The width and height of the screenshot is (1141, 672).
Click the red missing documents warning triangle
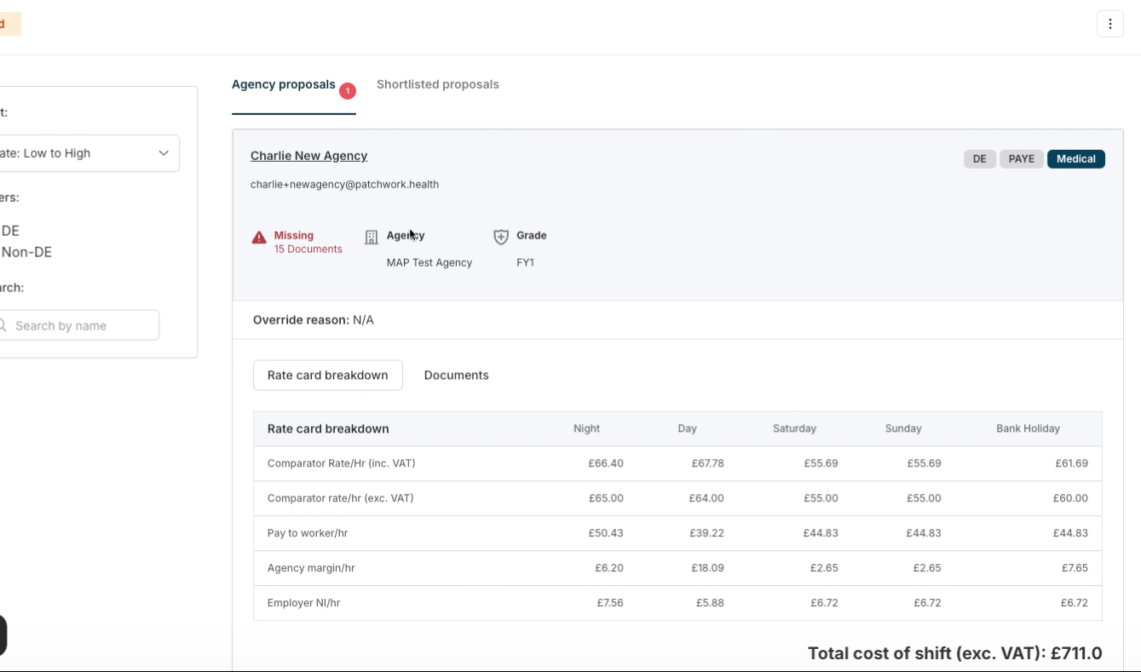[259, 238]
